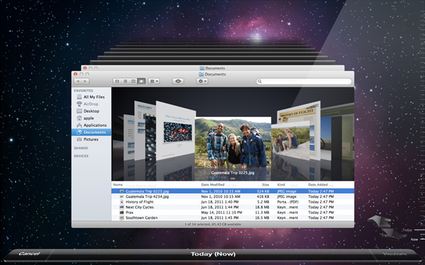Go back with the Finder back arrow
The height and width of the screenshot is (265, 425).
[x=78, y=81]
